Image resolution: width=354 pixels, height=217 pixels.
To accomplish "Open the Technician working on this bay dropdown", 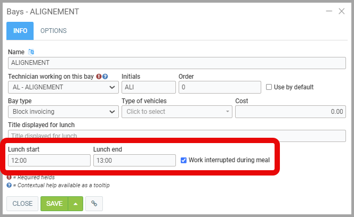I will tap(63, 87).
